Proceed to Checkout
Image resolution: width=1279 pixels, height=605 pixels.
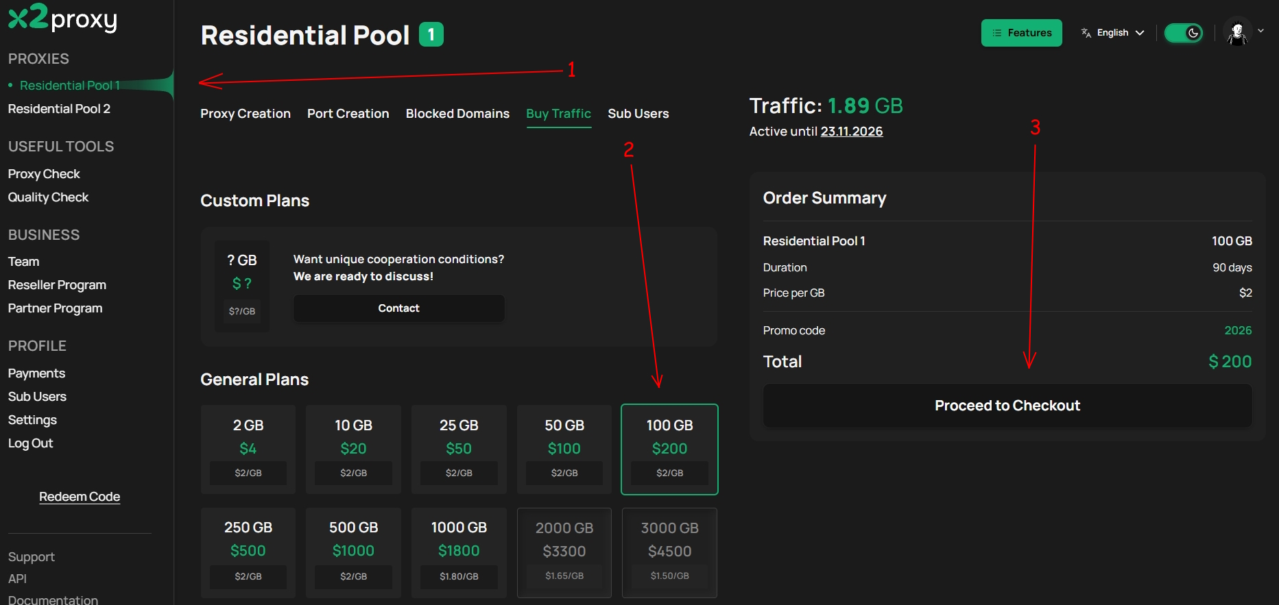pos(1007,406)
